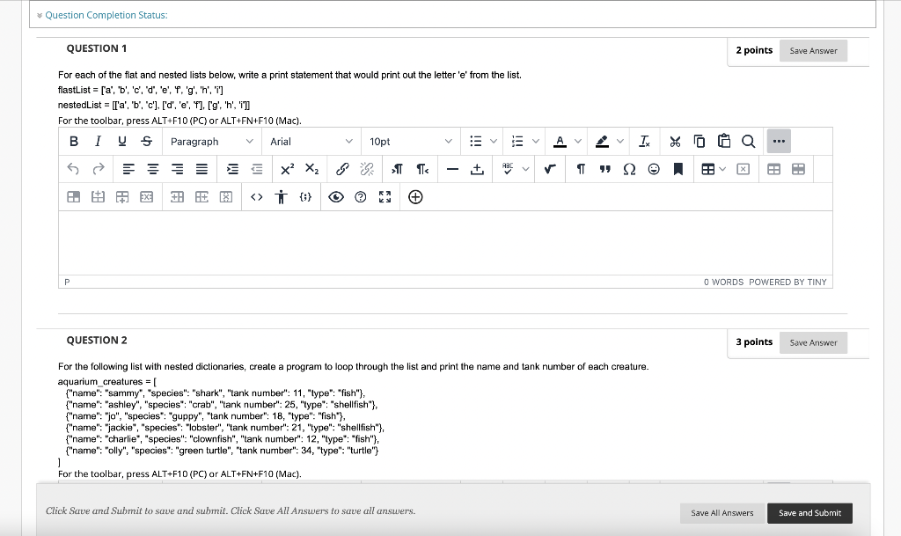Open the 10pt font size dropdown
Image resolution: width=901 pixels, height=536 pixels.
click(x=410, y=142)
